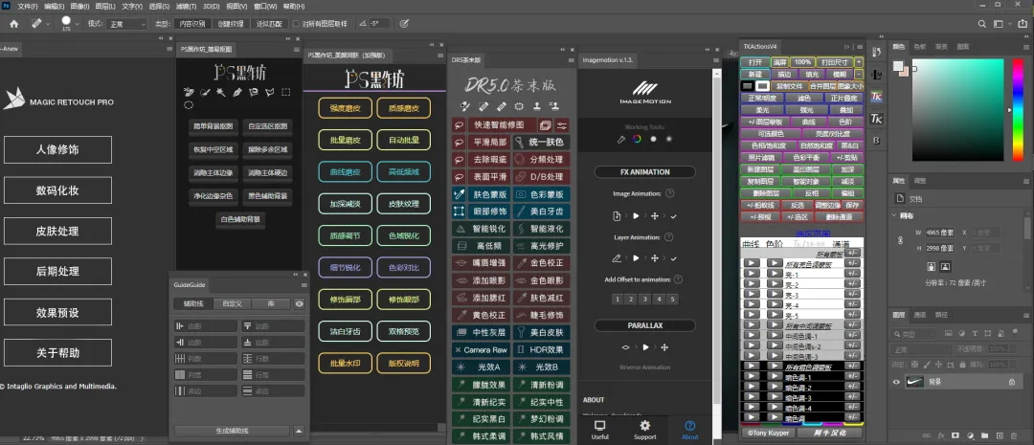Open the Support tab in Imagemotion
1034x445 pixels.
645,430
